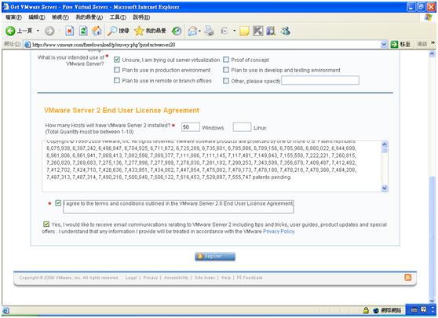Click the Research book toolbar icon

[270, 31]
